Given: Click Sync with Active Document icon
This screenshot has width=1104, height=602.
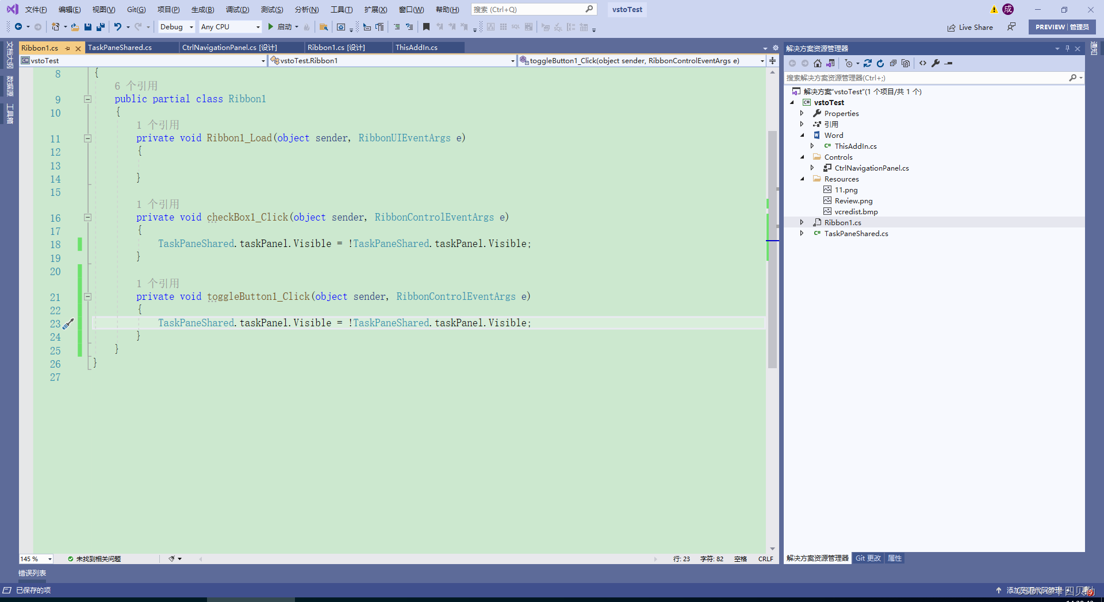Looking at the screenshot, I should pyautogui.click(x=830, y=63).
